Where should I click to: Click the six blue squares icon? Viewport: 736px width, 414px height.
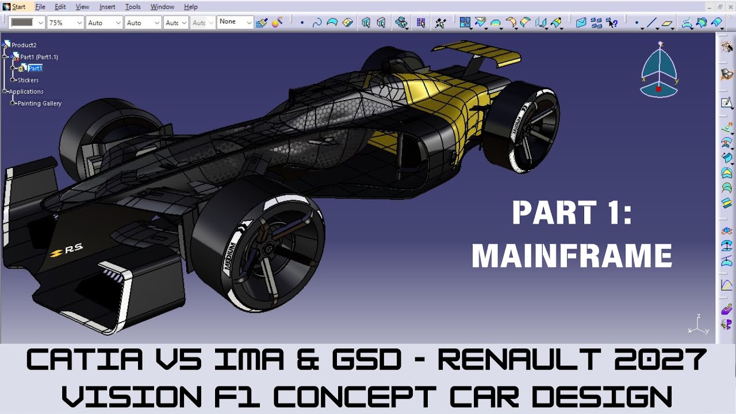(596, 23)
